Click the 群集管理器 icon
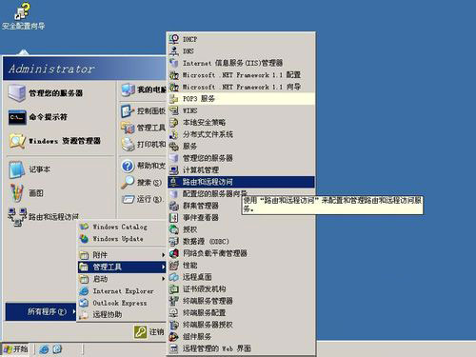Viewport: 476px width, 357px height. pyautogui.click(x=174, y=206)
